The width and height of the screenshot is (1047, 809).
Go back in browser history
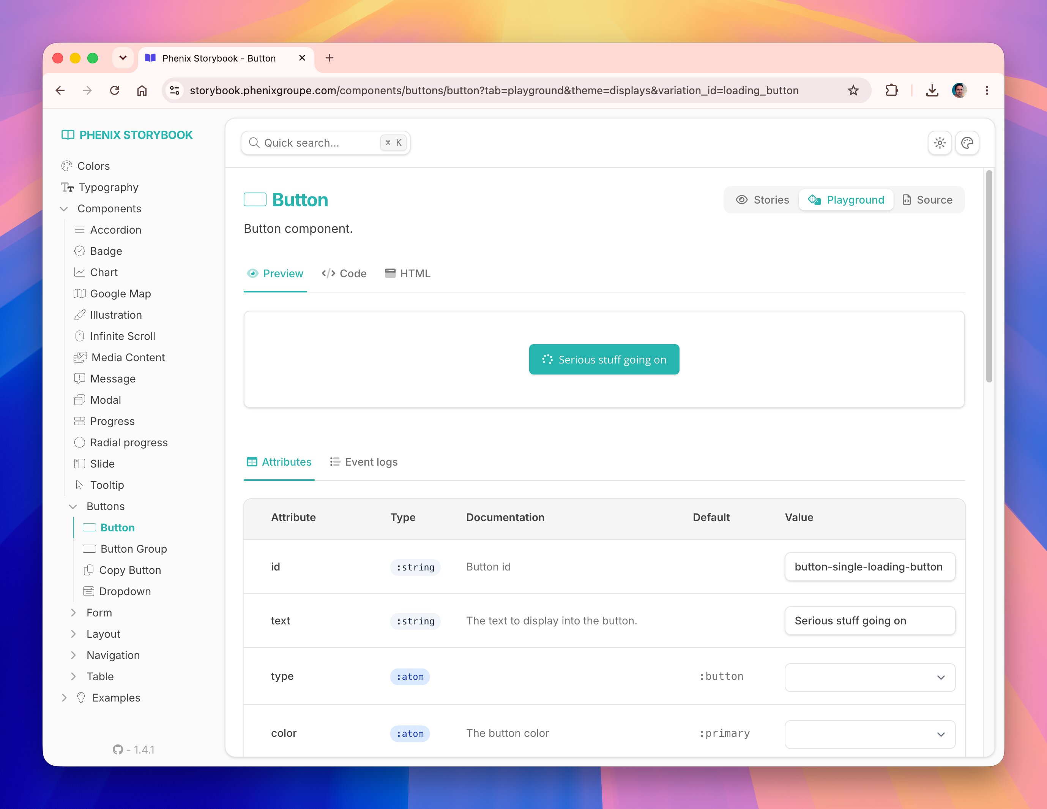[60, 90]
